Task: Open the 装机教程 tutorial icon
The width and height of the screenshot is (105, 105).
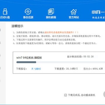Action: [51, 12]
